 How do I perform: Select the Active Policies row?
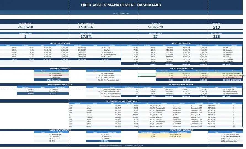tap(51, 73)
